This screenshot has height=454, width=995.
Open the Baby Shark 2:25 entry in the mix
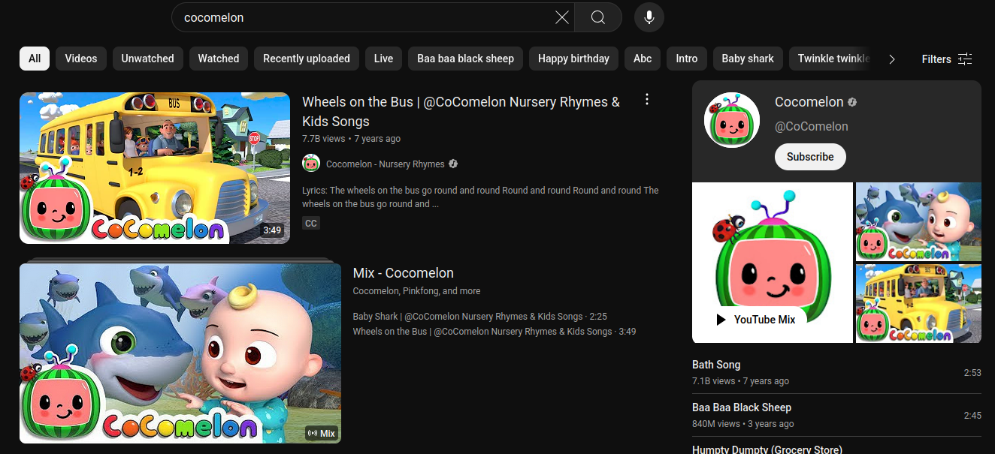coord(480,317)
